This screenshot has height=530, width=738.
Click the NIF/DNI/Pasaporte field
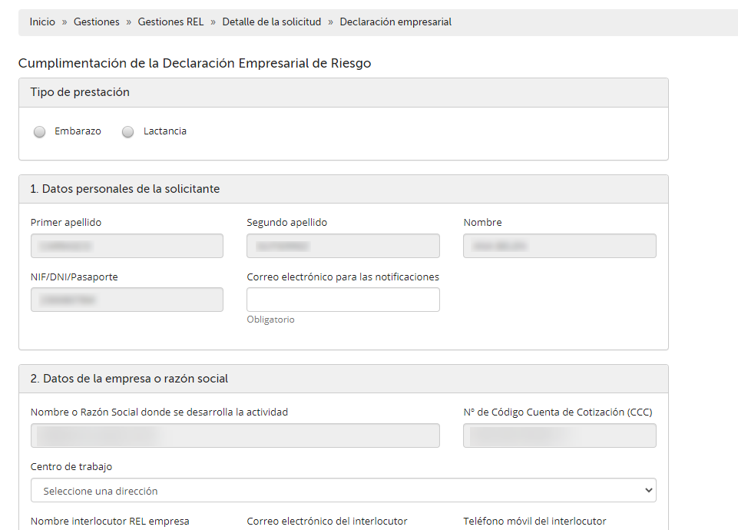pyautogui.click(x=127, y=300)
